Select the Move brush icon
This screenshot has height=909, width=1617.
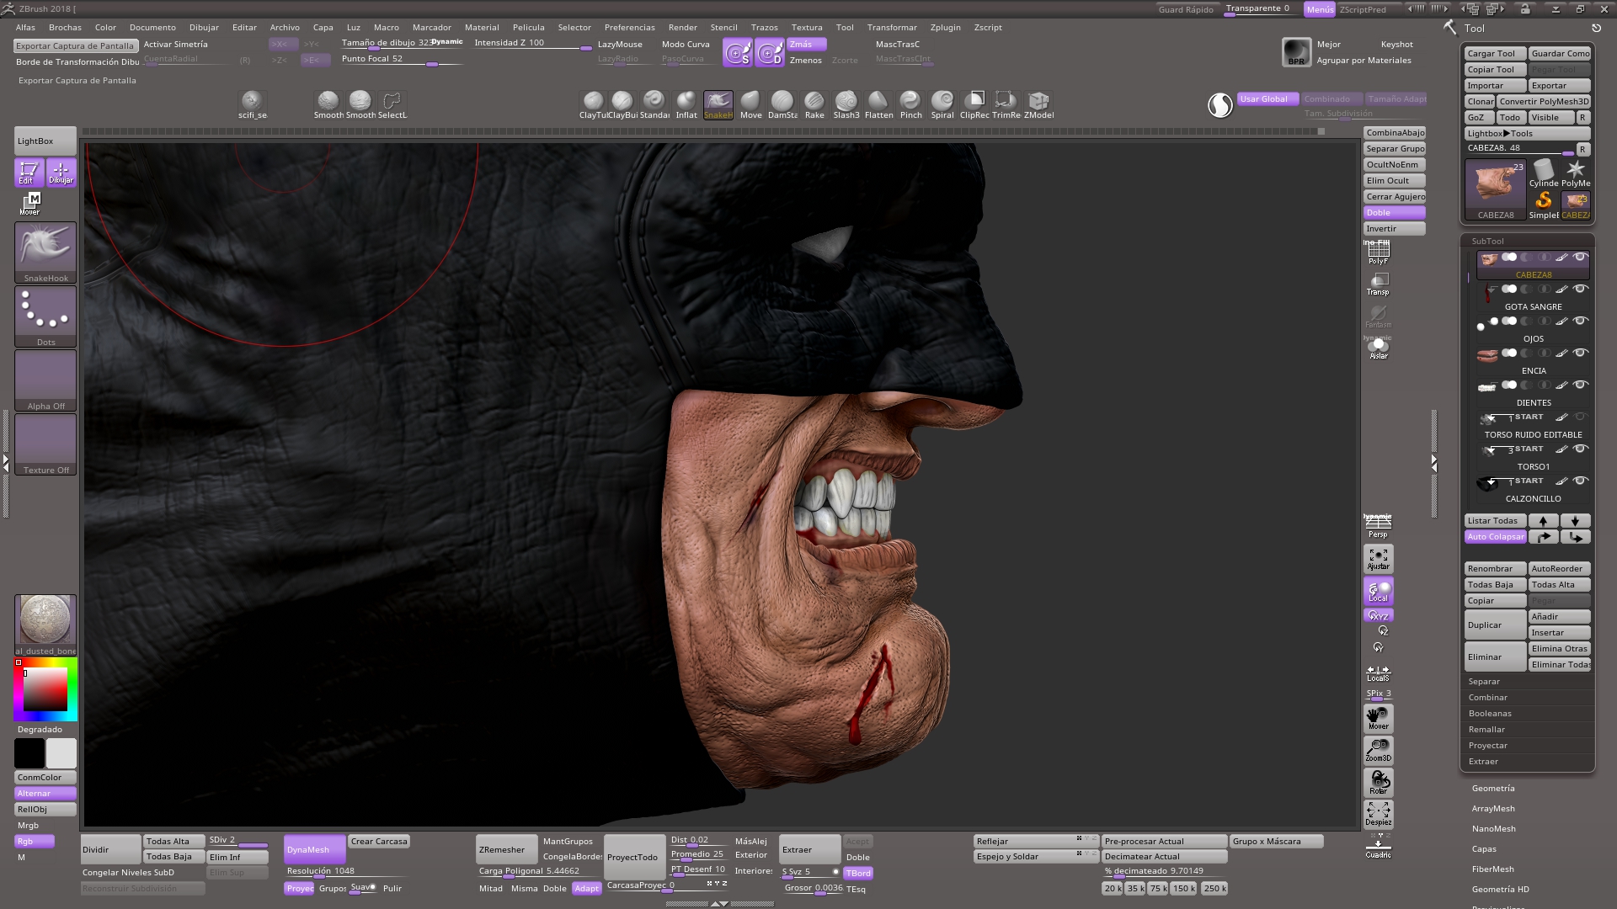[x=750, y=104]
